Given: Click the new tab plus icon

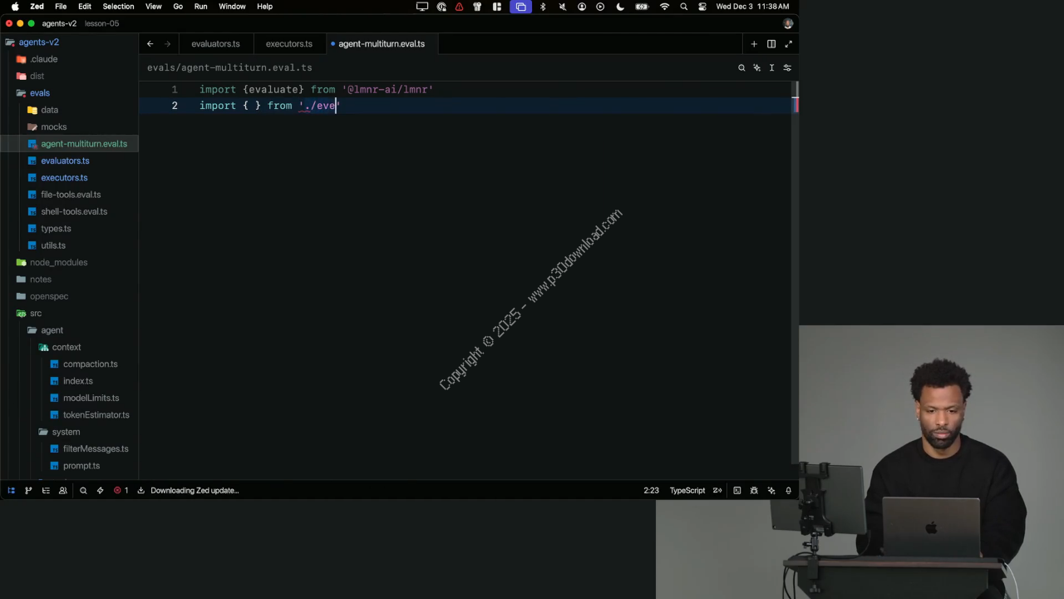Looking at the screenshot, I should (x=754, y=44).
